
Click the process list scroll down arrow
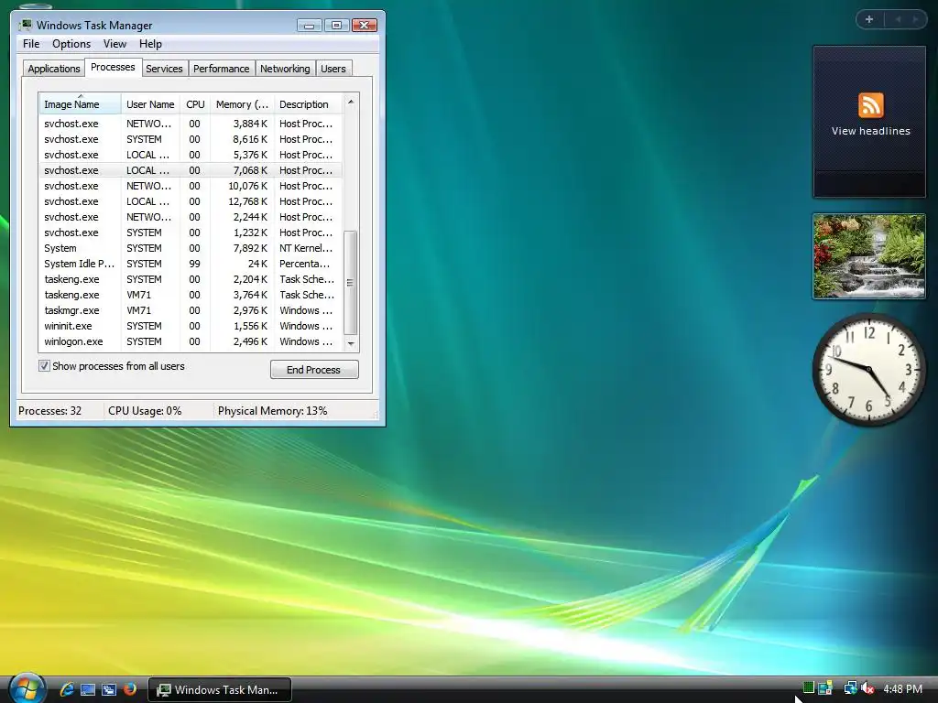351,344
